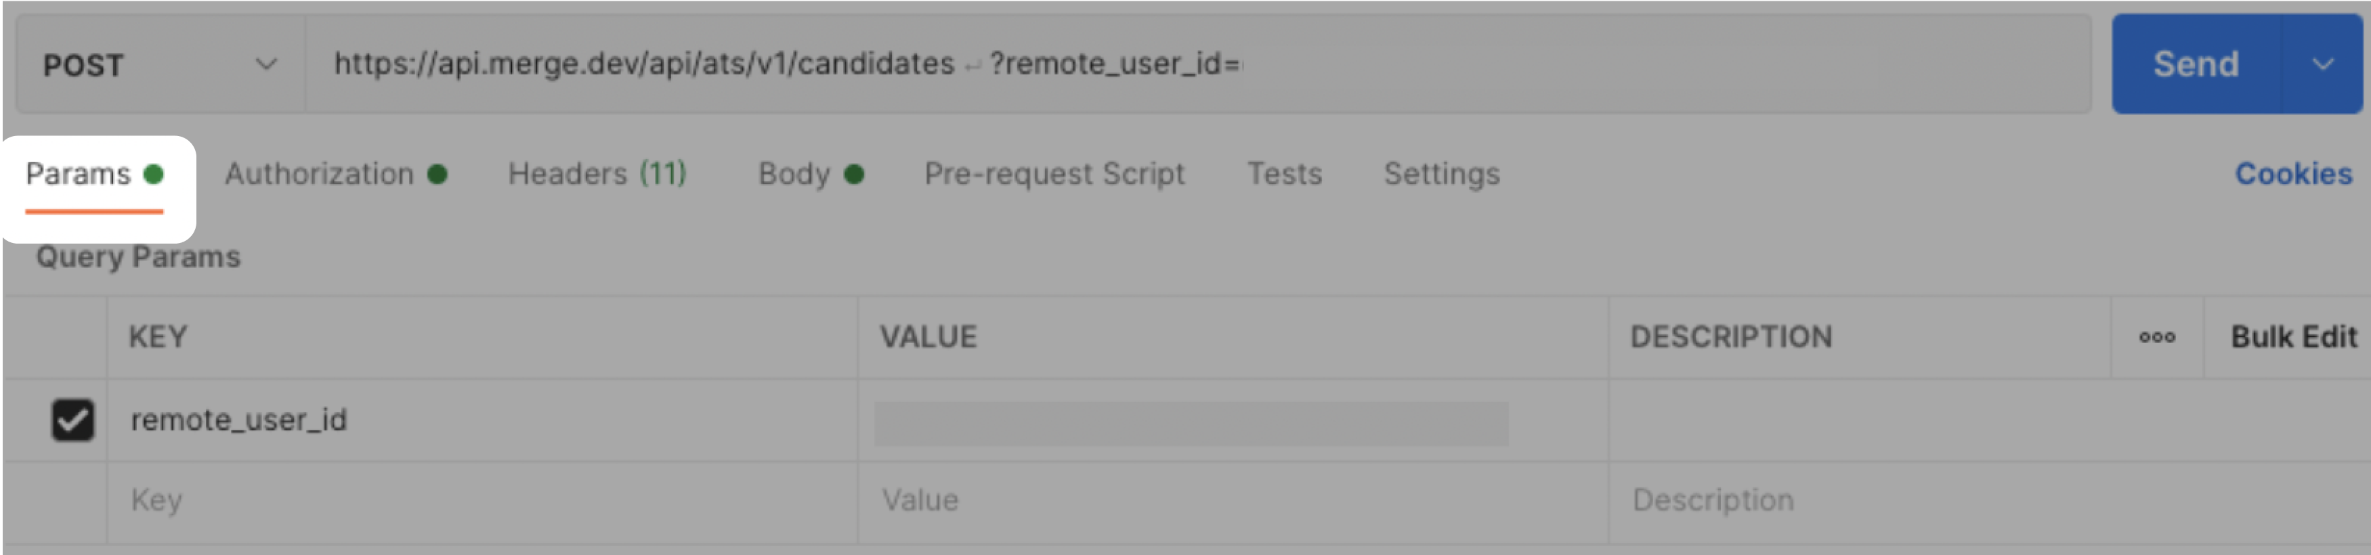Open the Tests tab
The height and width of the screenshot is (555, 2371).
point(1284,174)
